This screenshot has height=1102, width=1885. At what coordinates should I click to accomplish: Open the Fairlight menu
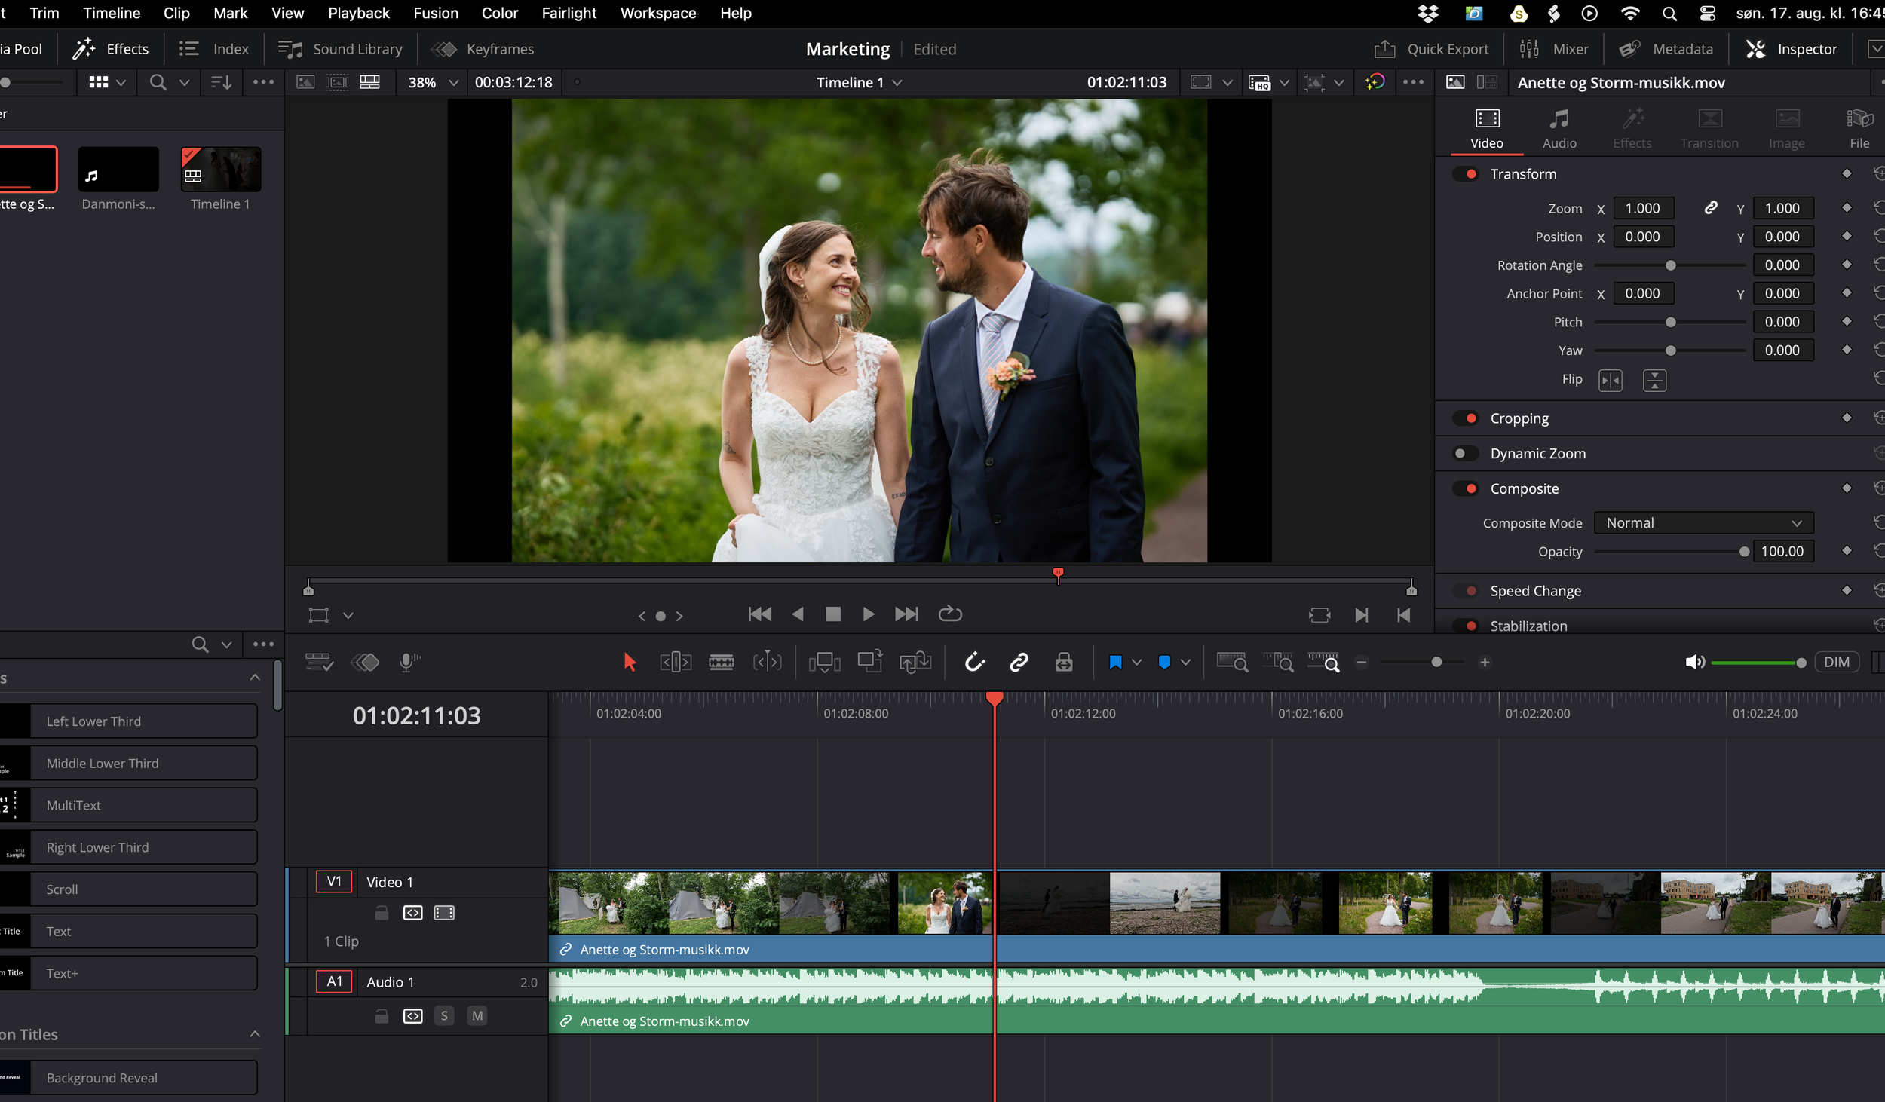coord(569,13)
